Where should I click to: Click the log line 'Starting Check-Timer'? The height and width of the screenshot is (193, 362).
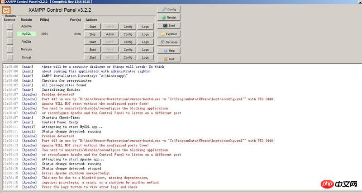pos(61,118)
